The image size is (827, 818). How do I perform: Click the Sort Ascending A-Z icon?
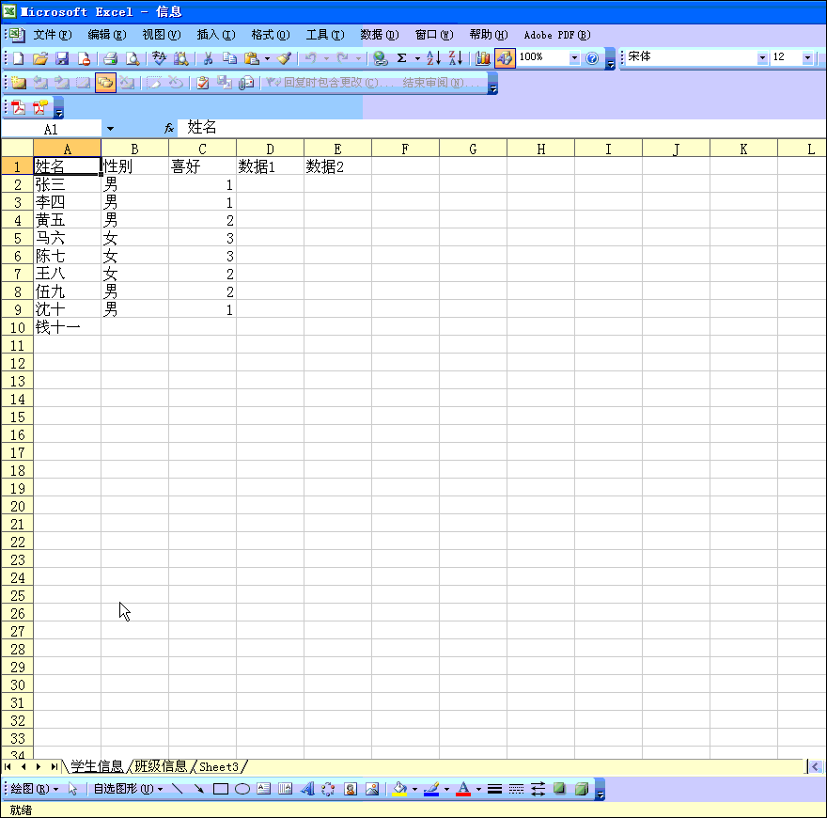coord(432,58)
